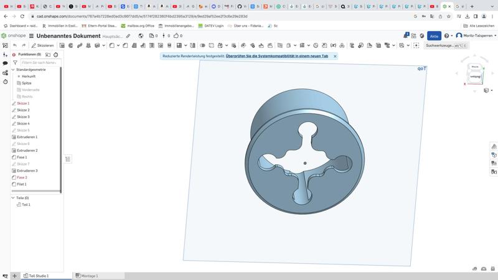Open dropdown arrow next to Thicken tool
Viewport: 498px width, 280px height.
(103, 45)
